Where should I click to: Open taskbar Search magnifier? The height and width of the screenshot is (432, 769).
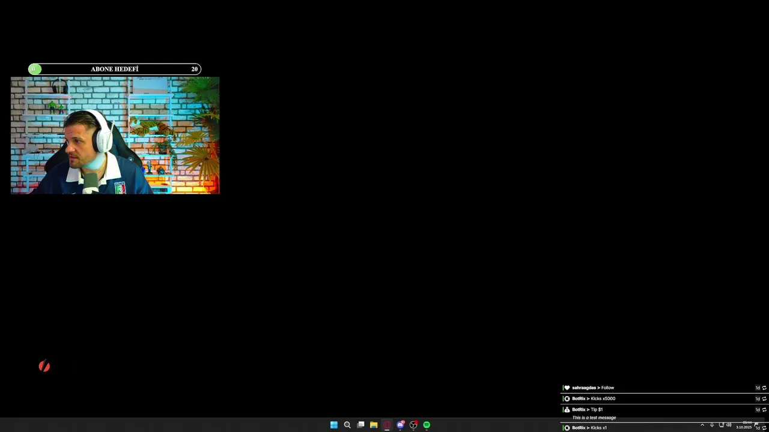coord(347,425)
